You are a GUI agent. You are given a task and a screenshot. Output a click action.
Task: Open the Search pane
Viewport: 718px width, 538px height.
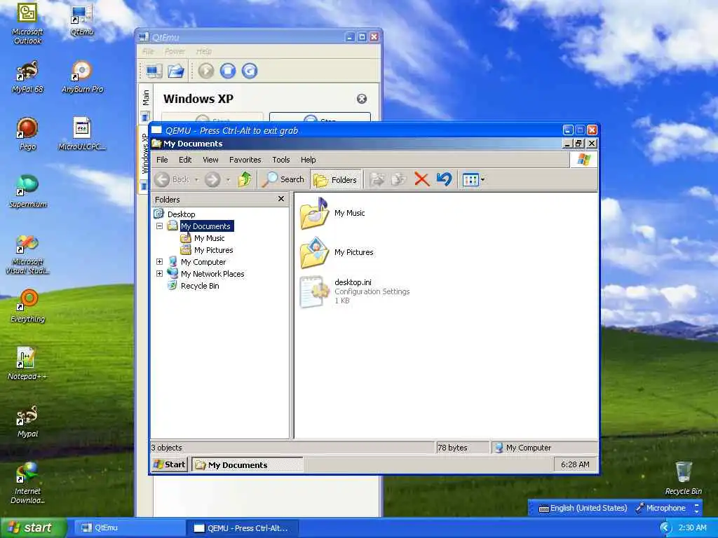283,179
